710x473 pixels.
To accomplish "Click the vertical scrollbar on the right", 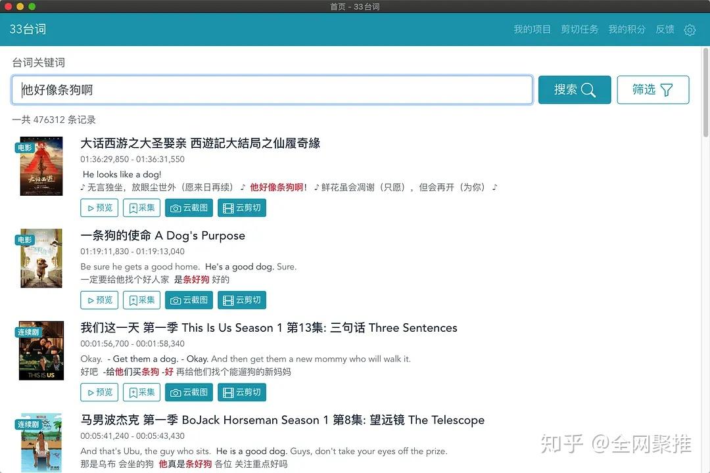I will (x=706, y=93).
